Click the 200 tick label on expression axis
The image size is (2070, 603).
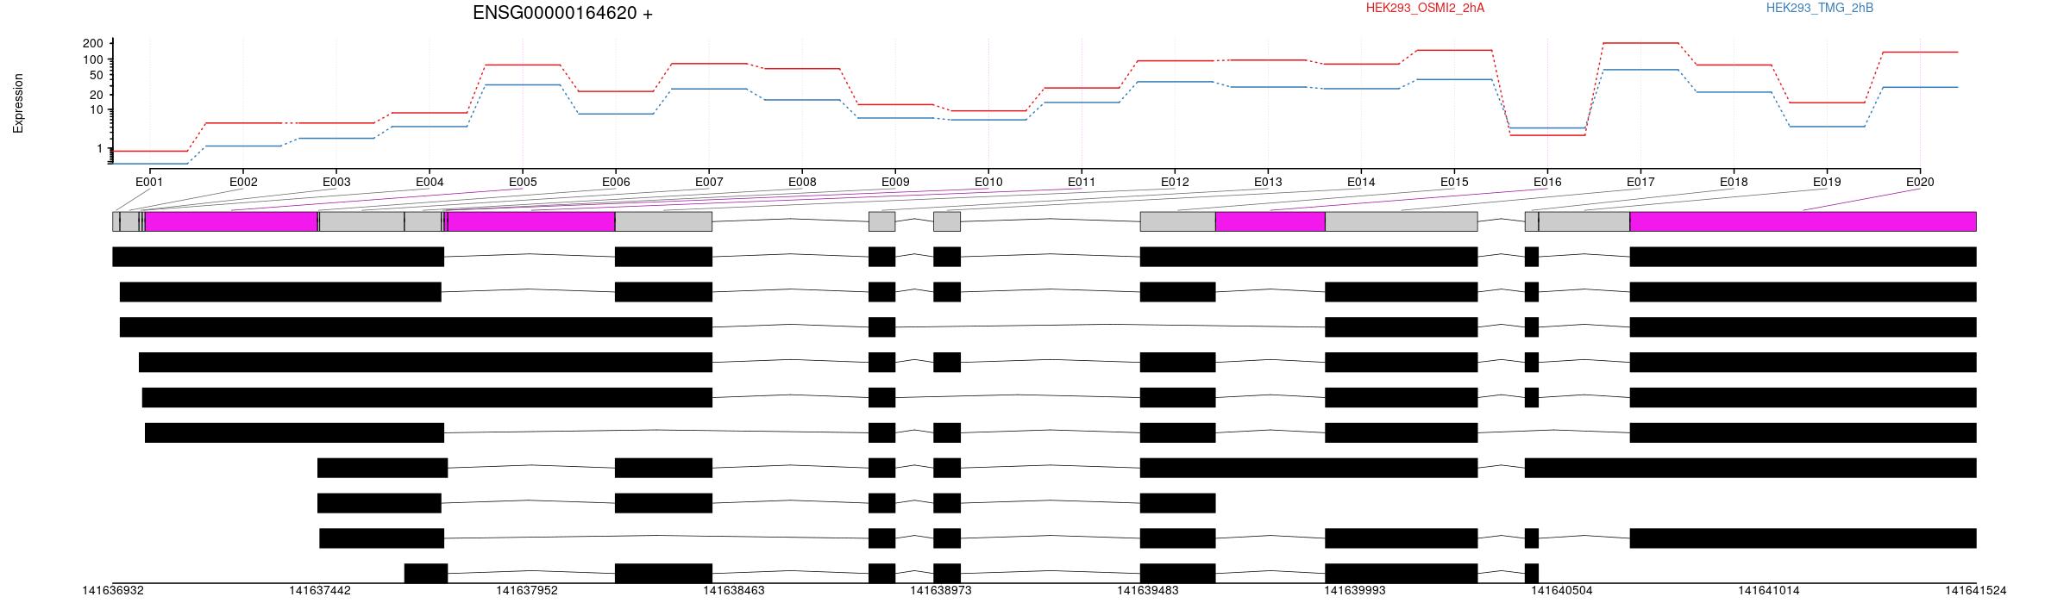(x=92, y=44)
